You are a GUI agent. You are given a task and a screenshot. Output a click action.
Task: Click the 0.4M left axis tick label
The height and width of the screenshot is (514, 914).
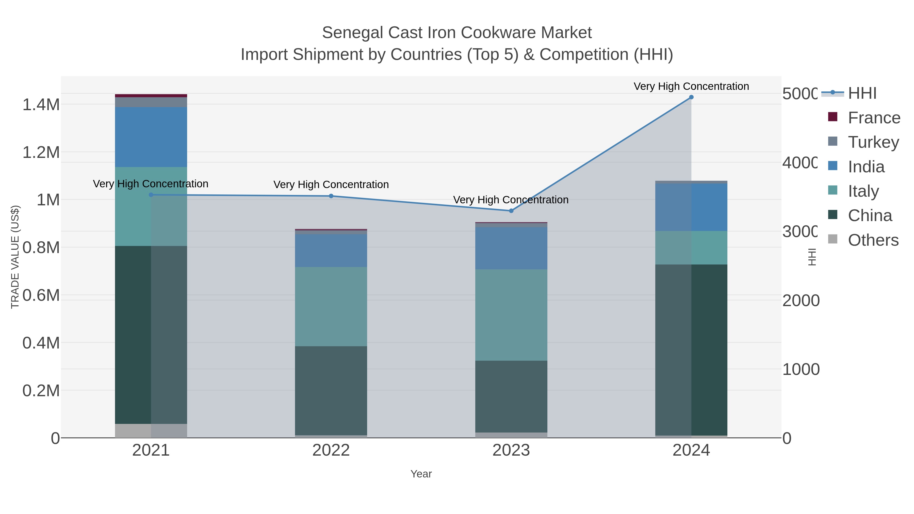pyautogui.click(x=41, y=343)
